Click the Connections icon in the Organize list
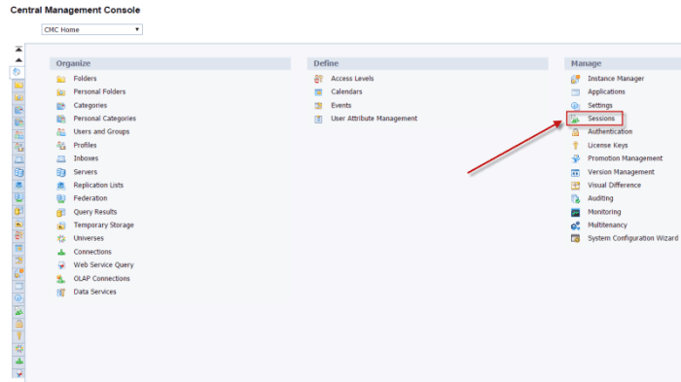The image size is (681, 382). pyautogui.click(x=61, y=252)
